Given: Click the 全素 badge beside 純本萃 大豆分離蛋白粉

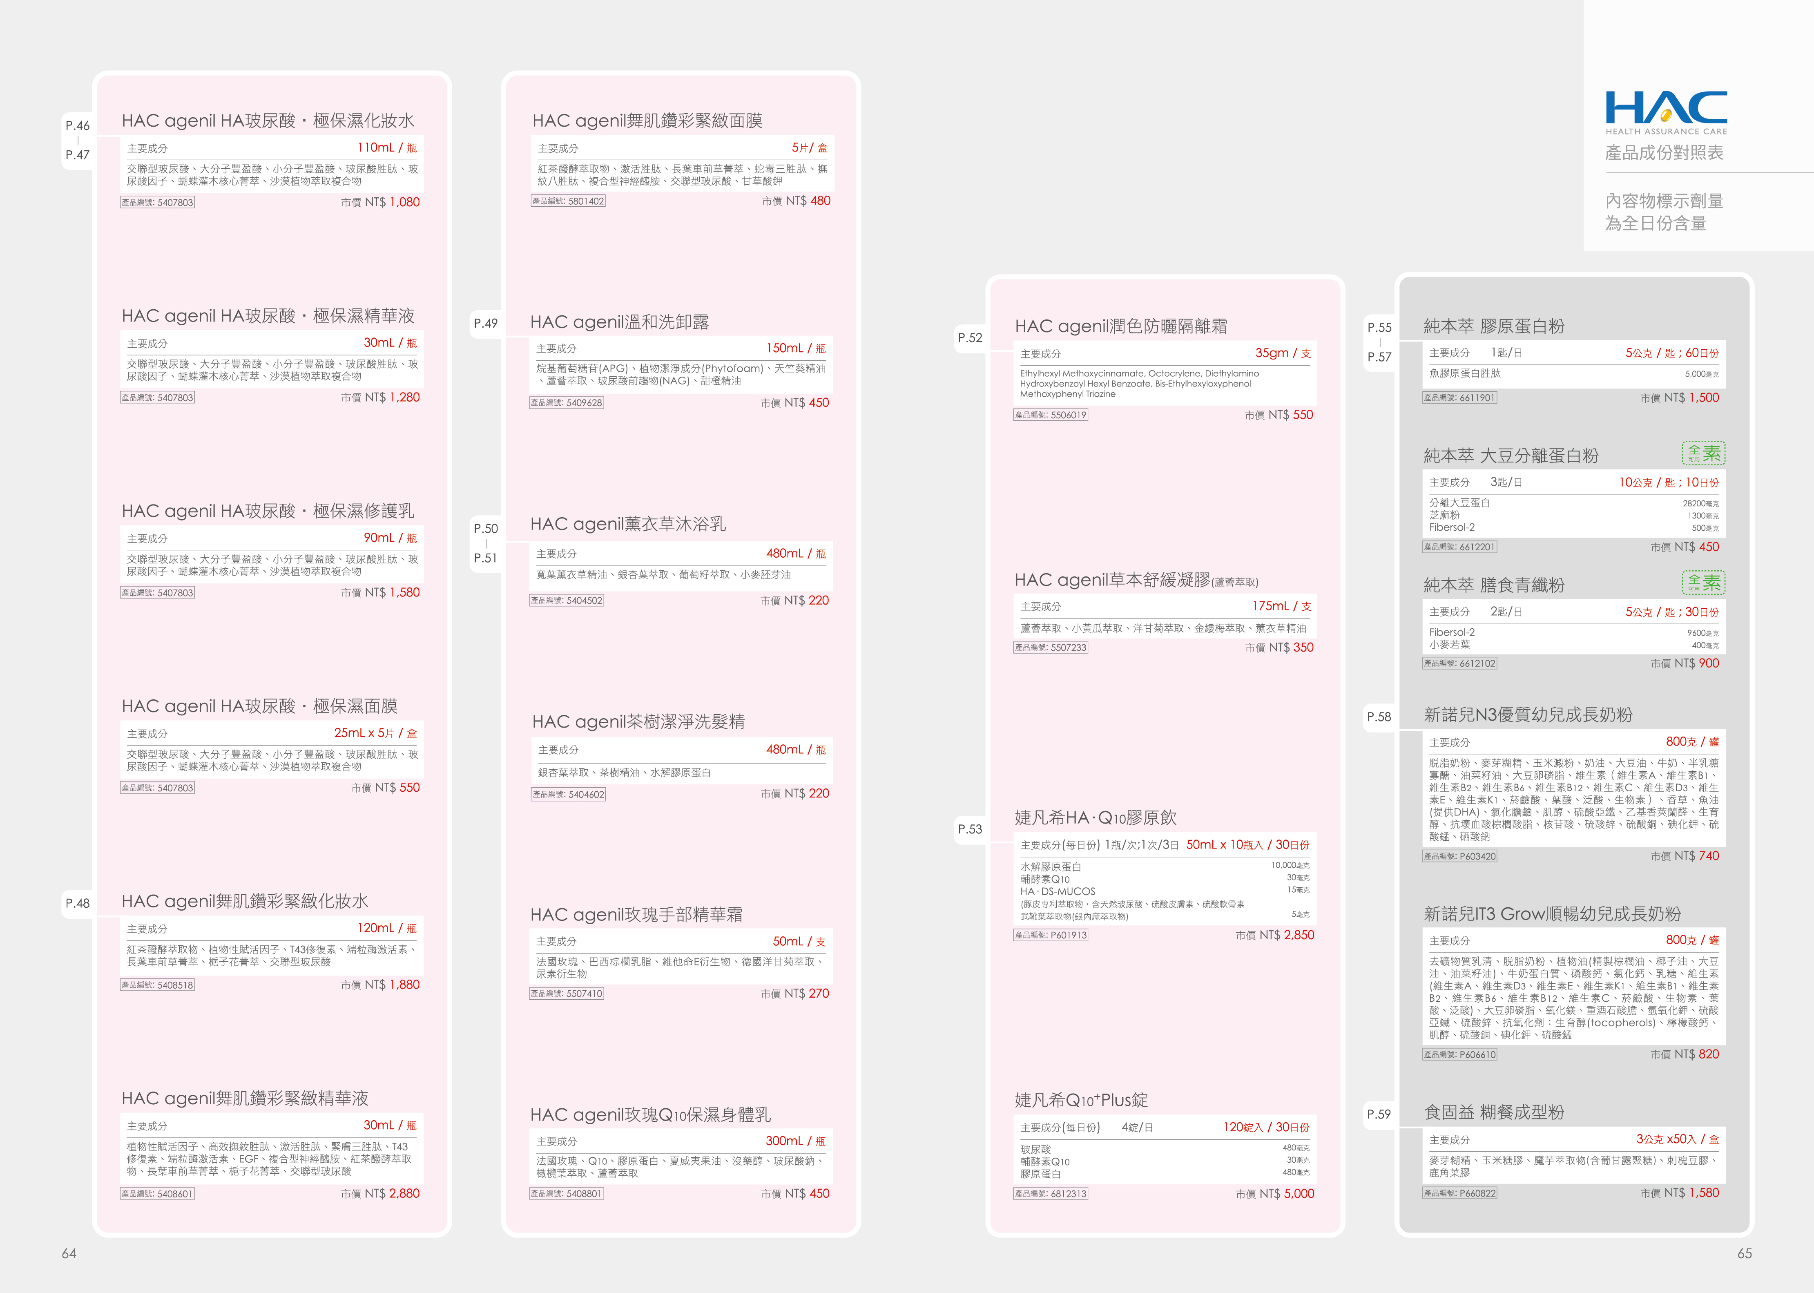Looking at the screenshot, I should [x=1703, y=453].
